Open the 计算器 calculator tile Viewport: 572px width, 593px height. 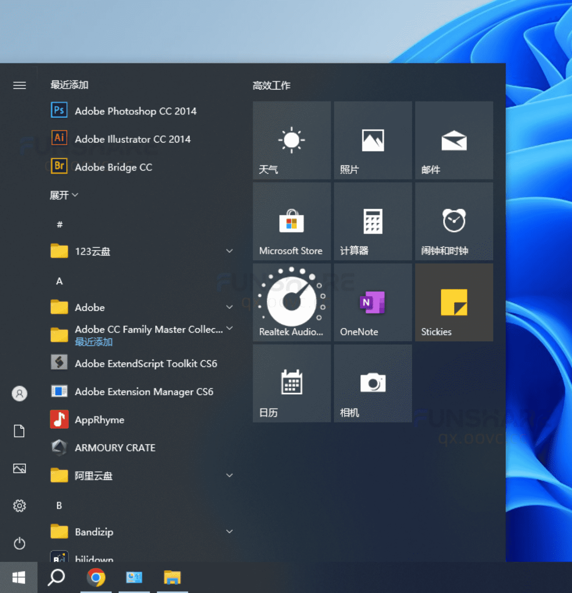click(x=373, y=221)
